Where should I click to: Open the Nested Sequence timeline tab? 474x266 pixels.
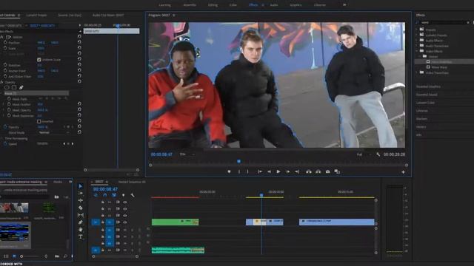click(x=132, y=182)
